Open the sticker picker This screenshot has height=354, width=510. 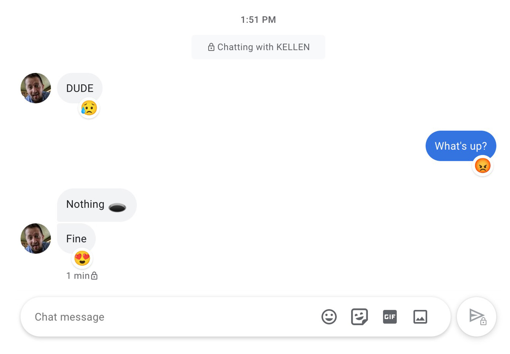[359, 317]
